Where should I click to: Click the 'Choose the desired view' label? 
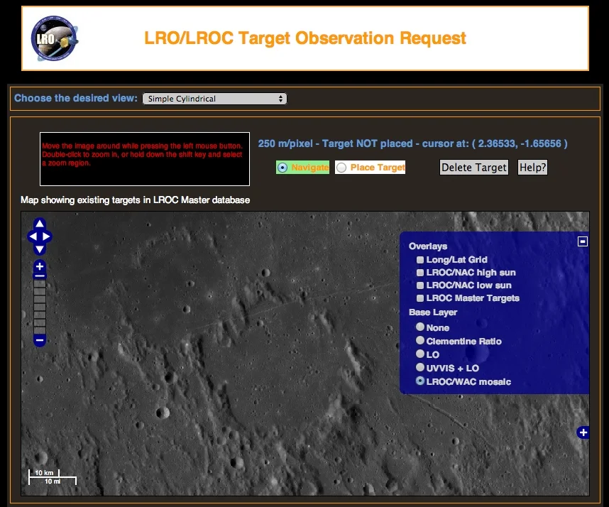(x=76, y=98)
